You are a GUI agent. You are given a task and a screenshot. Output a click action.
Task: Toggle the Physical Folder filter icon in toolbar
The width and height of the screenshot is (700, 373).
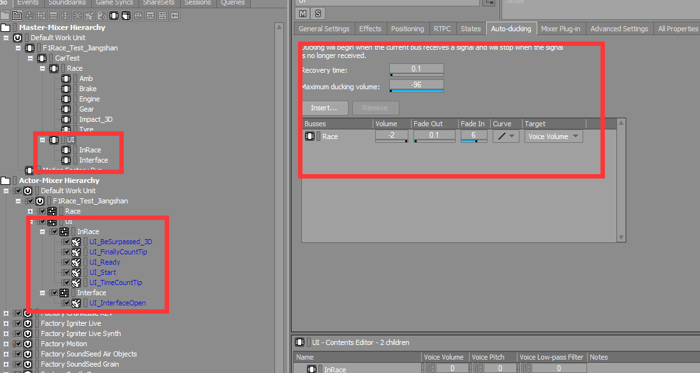[4, 15]
